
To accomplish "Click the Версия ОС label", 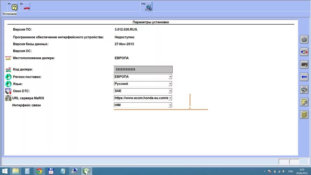I will coord(22,51).
